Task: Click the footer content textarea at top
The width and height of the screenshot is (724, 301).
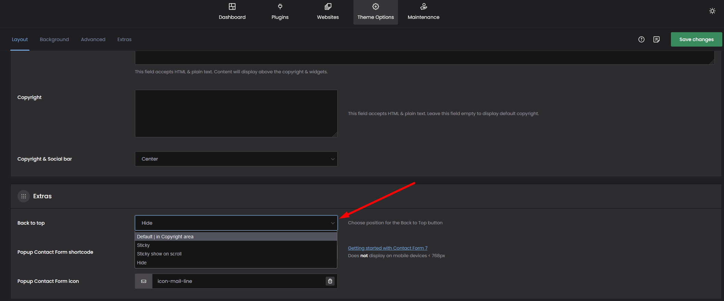Action: [x=425, y=58]
